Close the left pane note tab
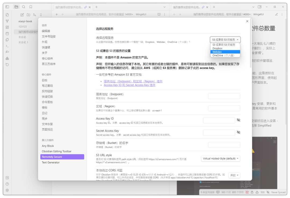 pyautogui.click(x=89, y=7)
